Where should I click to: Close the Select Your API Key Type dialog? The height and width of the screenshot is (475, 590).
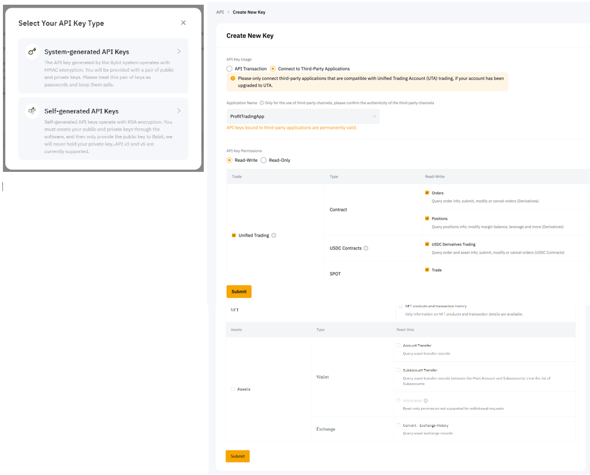(183, 23)
